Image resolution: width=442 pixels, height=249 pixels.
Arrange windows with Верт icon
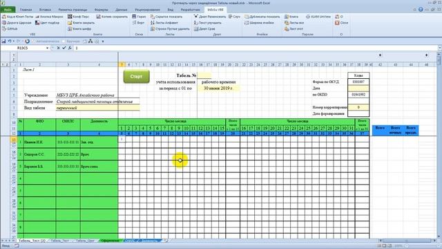[135, 23]
